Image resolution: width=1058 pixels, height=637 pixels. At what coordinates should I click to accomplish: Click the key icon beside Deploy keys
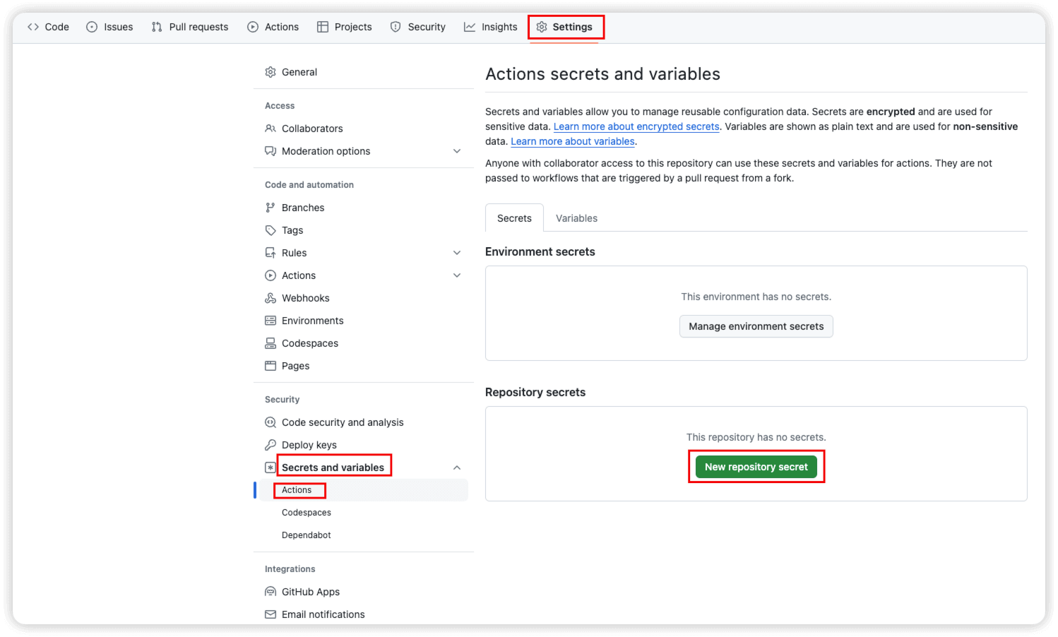pyautogui.click(x=271, y=445)
